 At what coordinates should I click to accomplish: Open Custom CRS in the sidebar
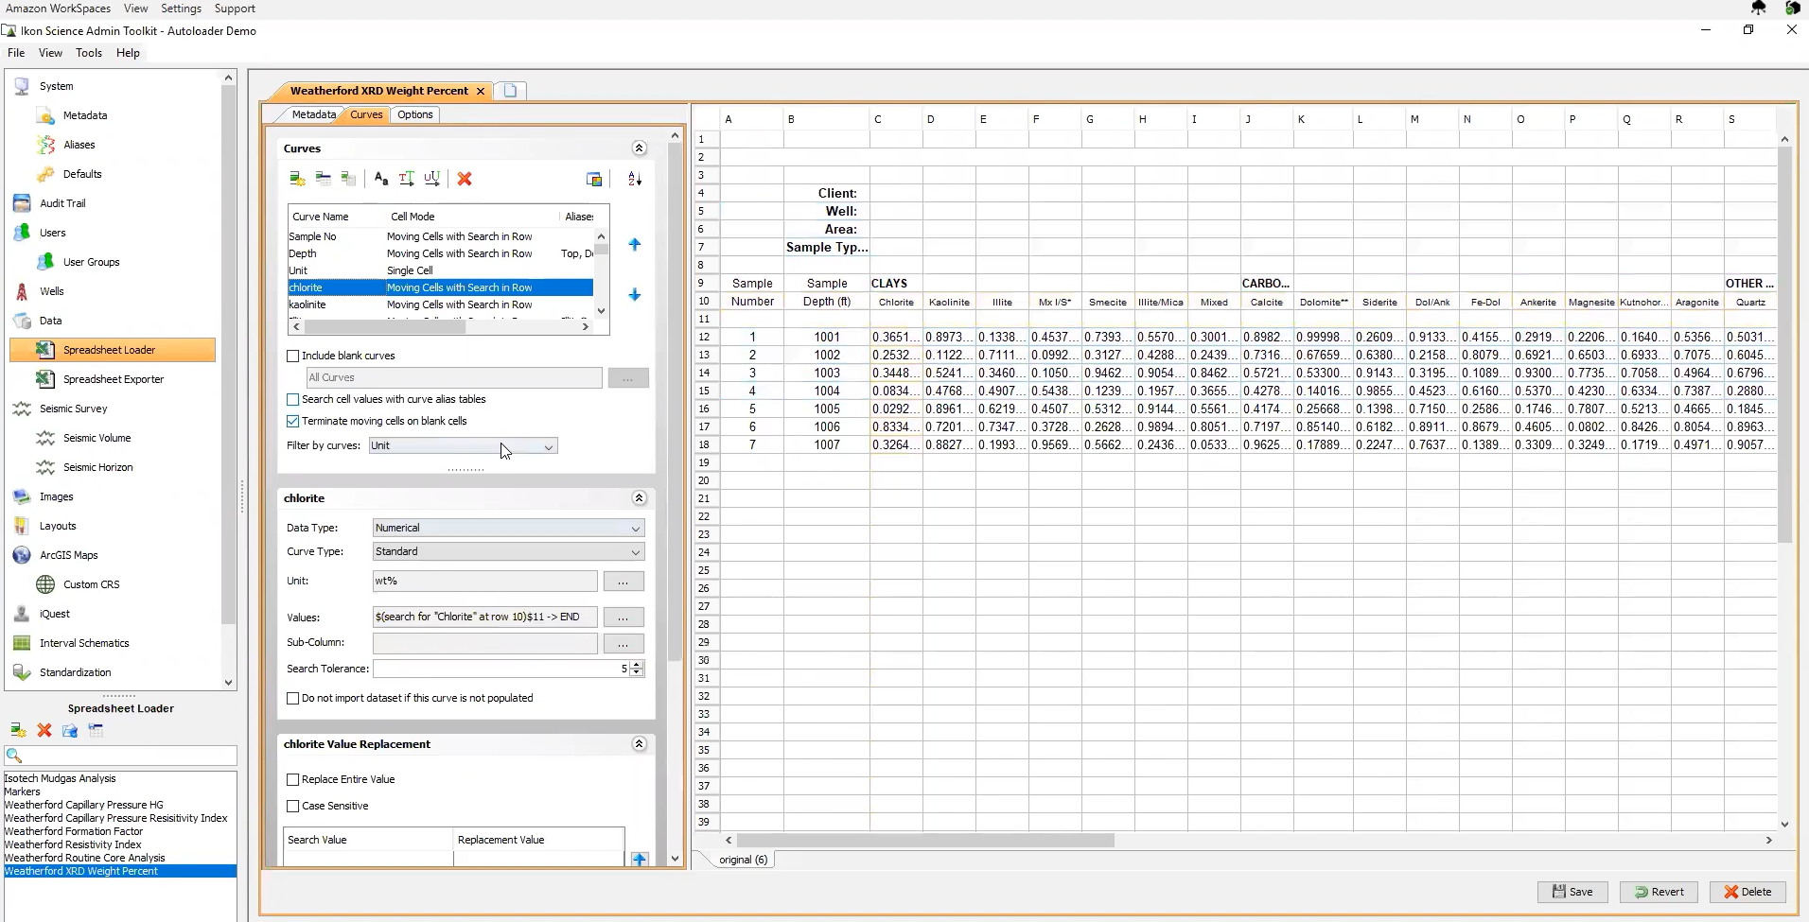[91, 584]
